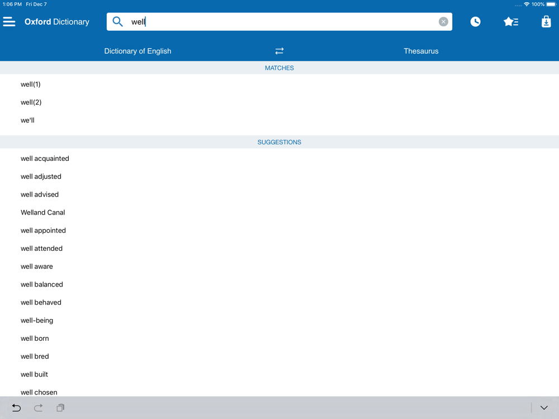Open suggestion 'well born'

[x=279, y=339]
